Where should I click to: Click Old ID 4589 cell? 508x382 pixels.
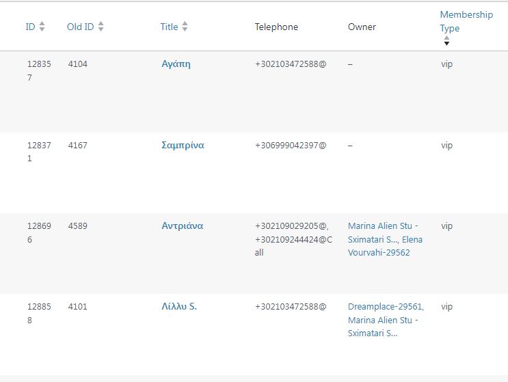point(78,226)
